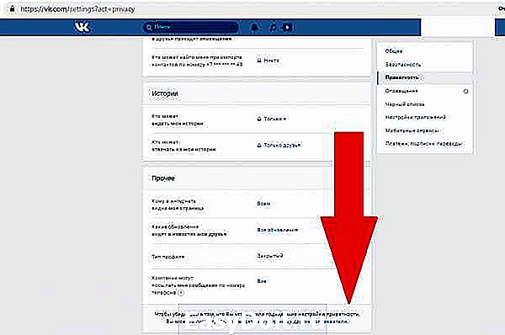The width and height of the screenshot is (505, 335).
Task: Open the video play icon in header
Action: pos(287,27)
